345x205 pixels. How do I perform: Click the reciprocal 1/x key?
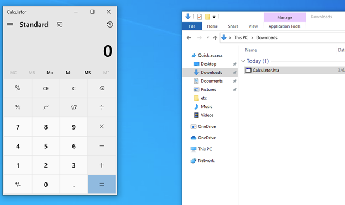(18, 107)
